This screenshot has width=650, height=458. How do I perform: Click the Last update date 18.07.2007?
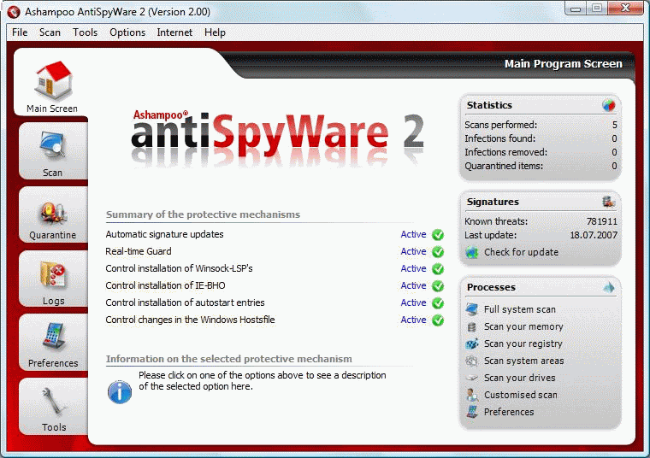tap(594, 235)
